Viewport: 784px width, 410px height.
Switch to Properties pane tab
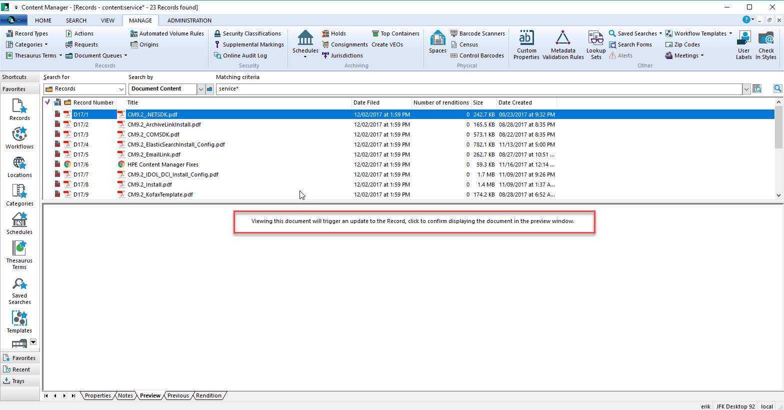98,395
